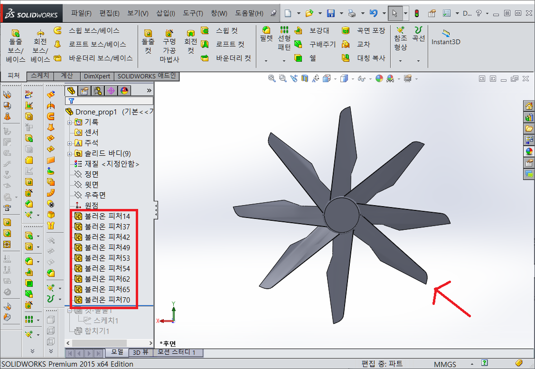The image size is (535, 369).
Task: Click the Edit Appearance color sphere icon
Action: click(x=379, y=78)
